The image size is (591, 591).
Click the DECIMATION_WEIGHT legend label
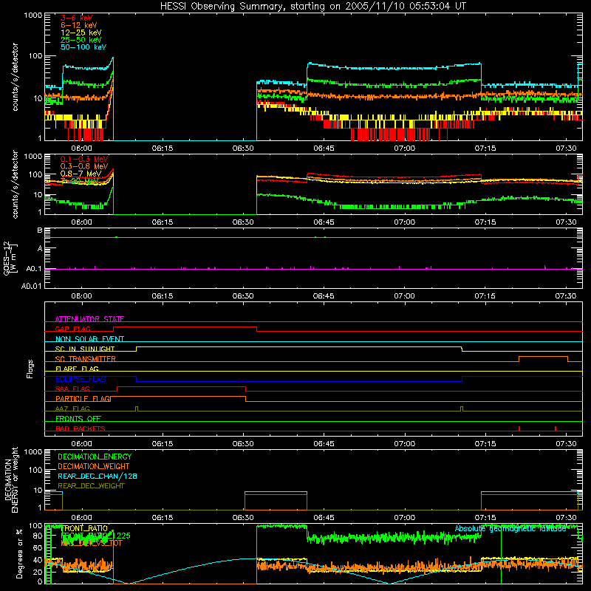click(x=94, y=466)
